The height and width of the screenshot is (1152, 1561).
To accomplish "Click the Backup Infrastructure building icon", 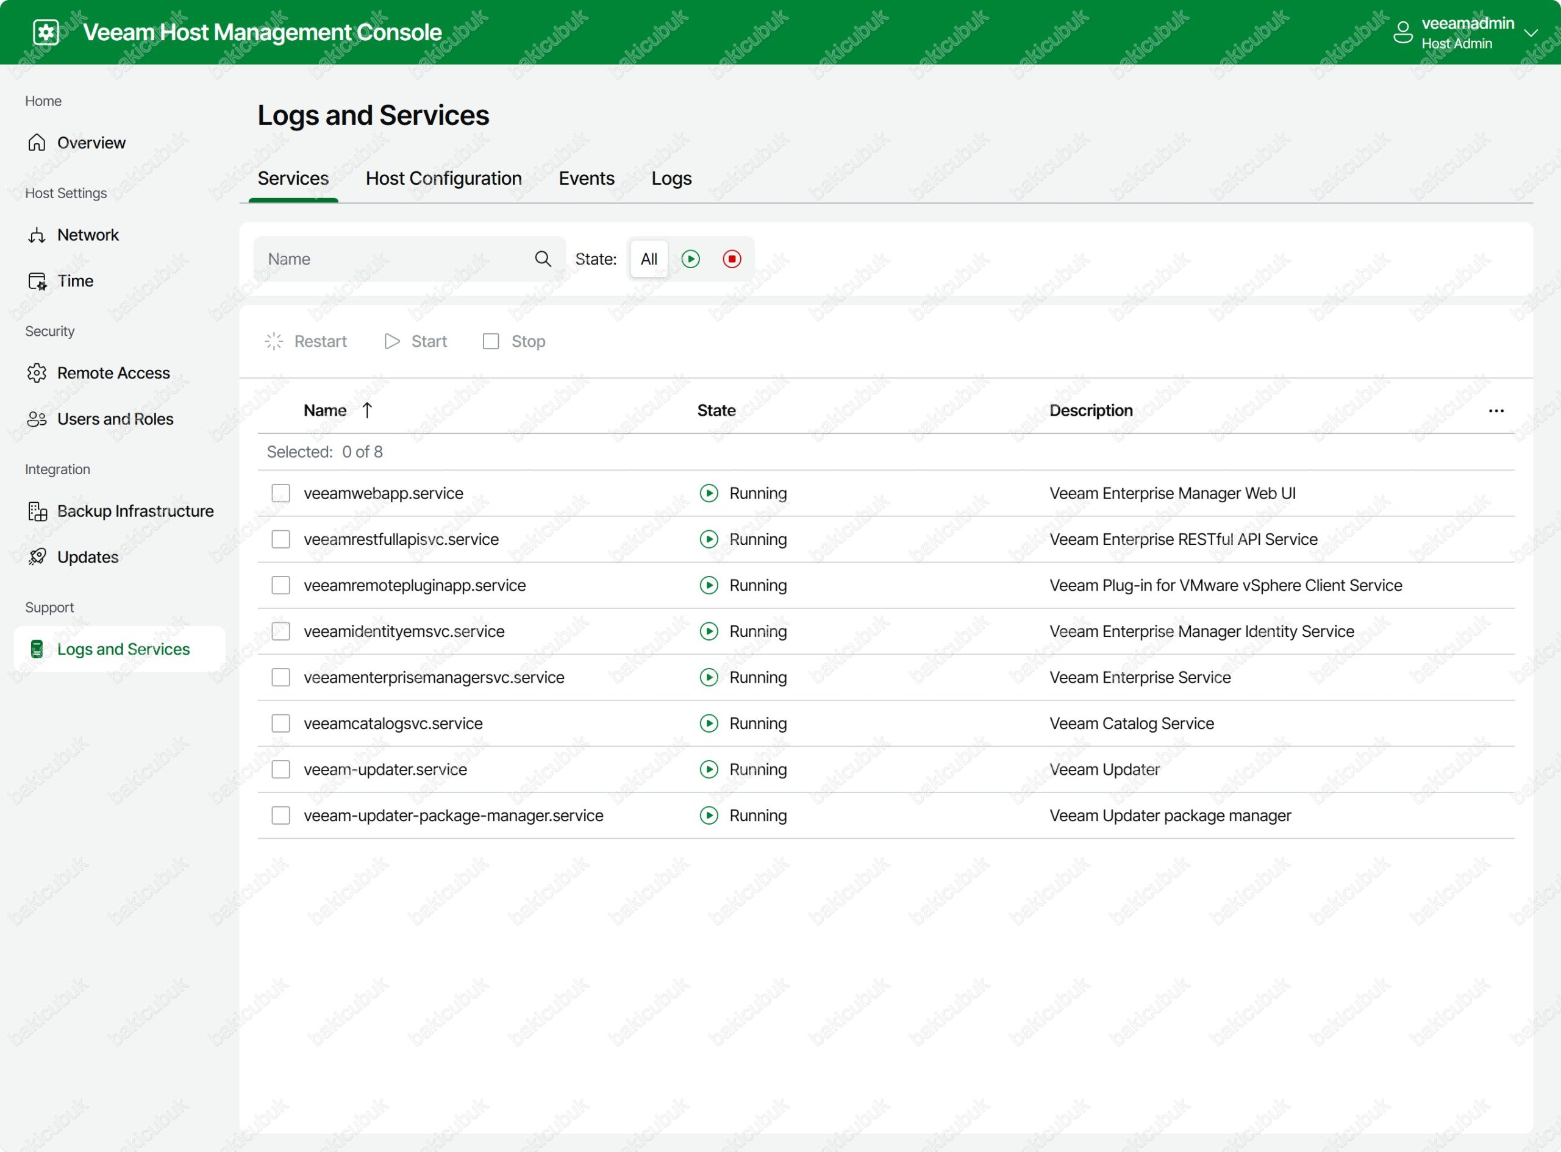I will coord(37,511).
